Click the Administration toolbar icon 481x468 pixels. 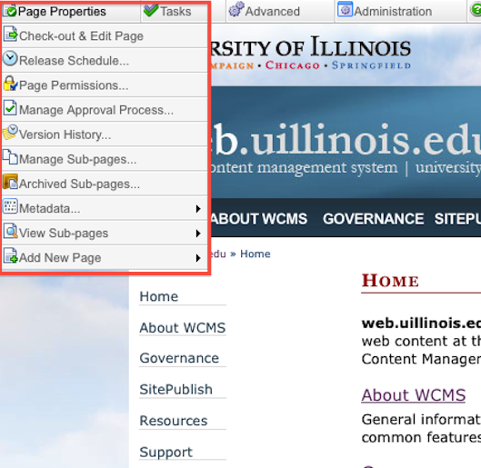tap(346, 9)
